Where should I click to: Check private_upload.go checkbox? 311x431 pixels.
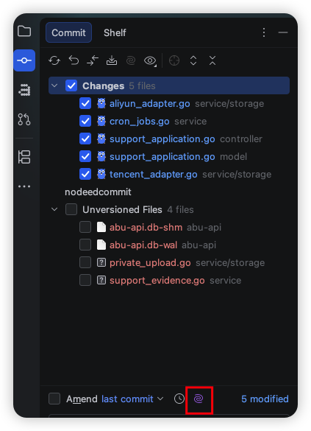click(x=85, y=262)
